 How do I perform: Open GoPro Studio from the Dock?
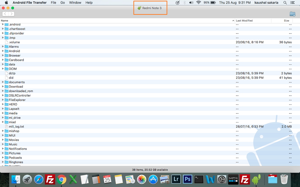(233, 179)
